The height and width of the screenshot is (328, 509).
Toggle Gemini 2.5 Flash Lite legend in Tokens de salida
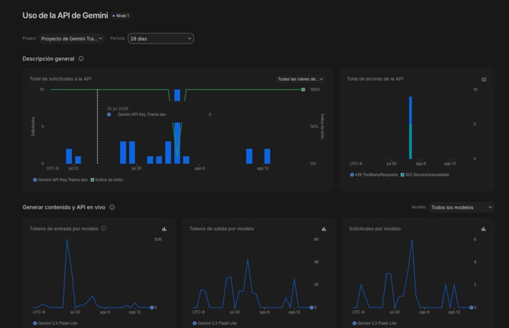[215, 323]
